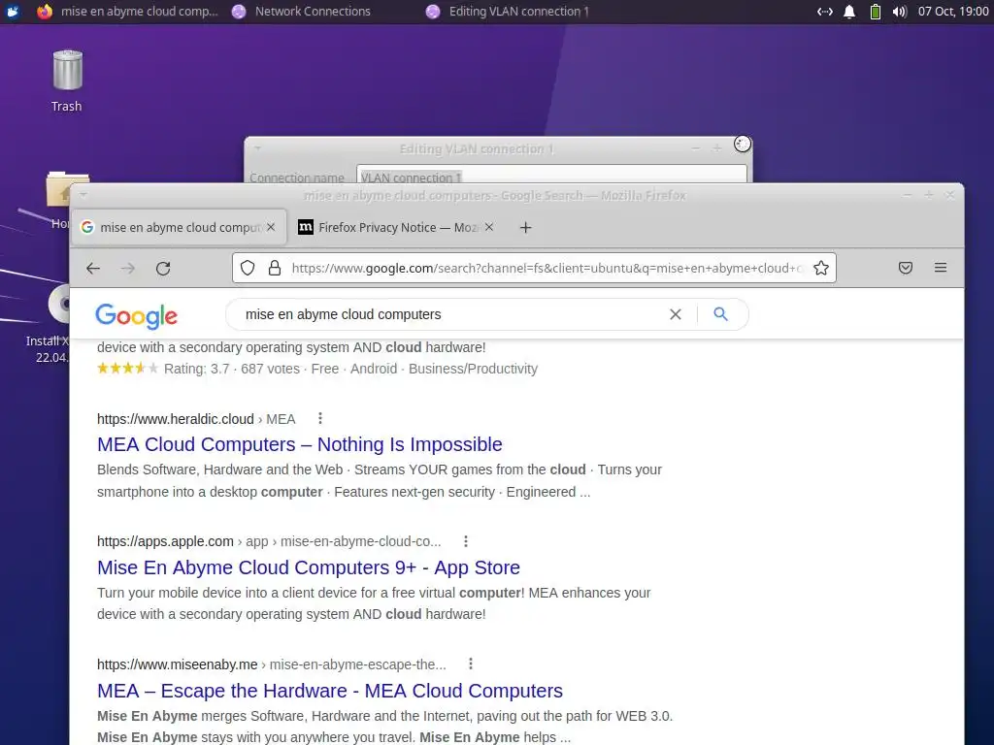This screenshot has height=745, width=994.
Task: Click the Firefox URL address bar
Action: coord(547,268)
